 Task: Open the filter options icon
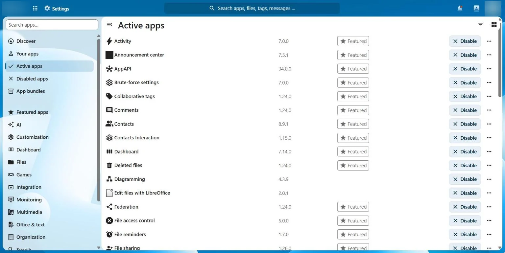click(x=480, y=25)
